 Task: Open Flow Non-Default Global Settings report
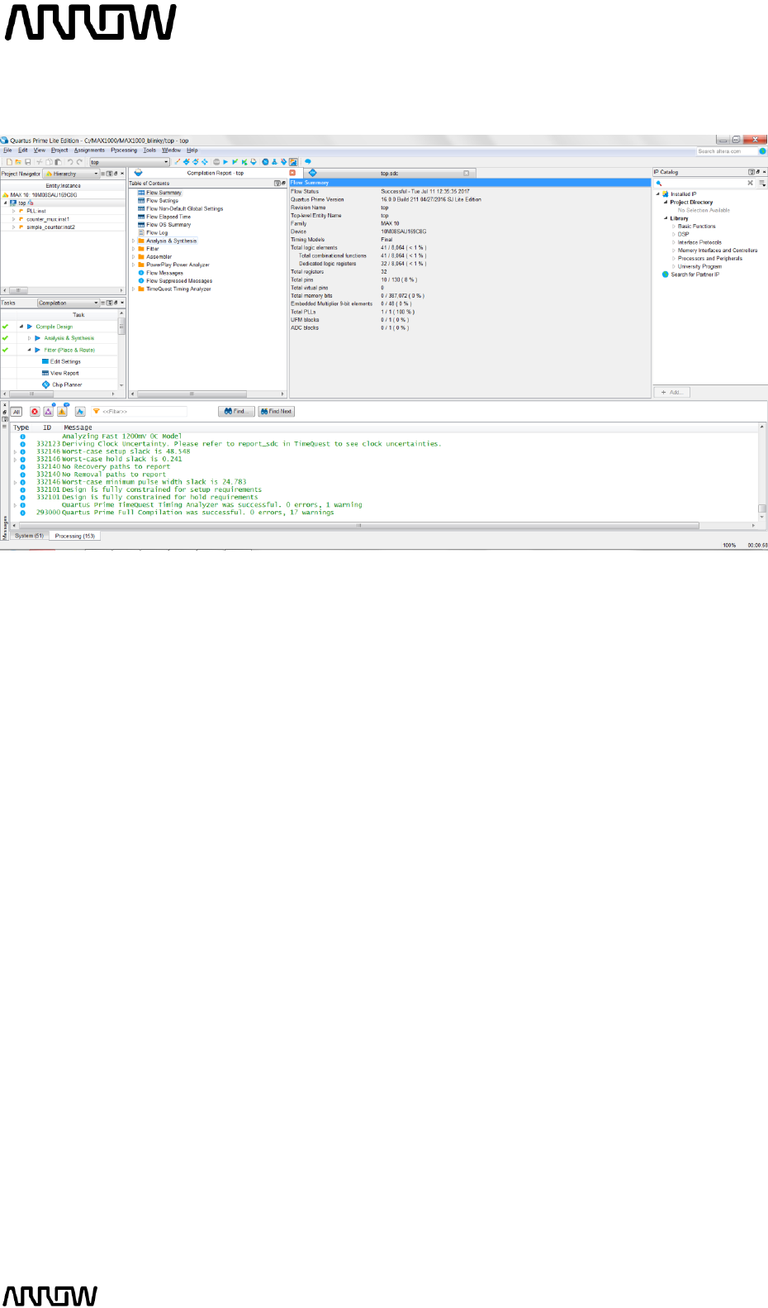[184, 208]
